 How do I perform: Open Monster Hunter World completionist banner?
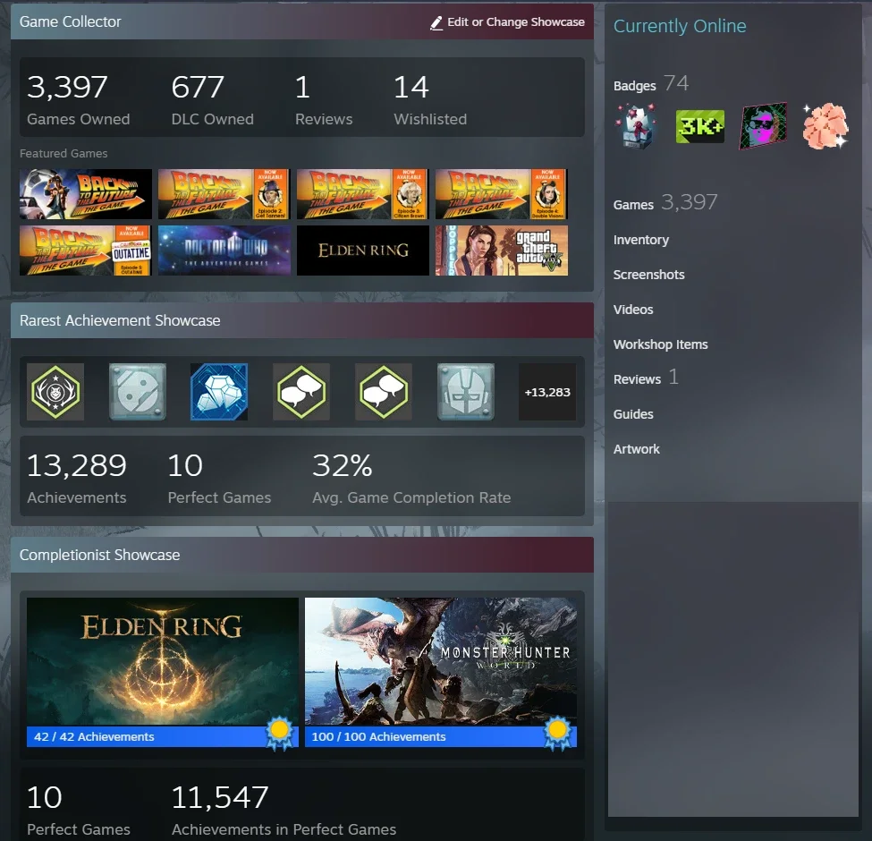tap(440, 661)
